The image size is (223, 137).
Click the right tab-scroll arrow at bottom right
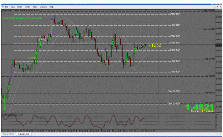pos(221,134)
